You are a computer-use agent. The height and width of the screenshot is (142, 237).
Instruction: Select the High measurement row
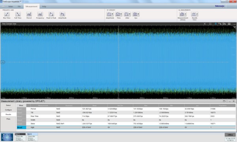(126, 127)
